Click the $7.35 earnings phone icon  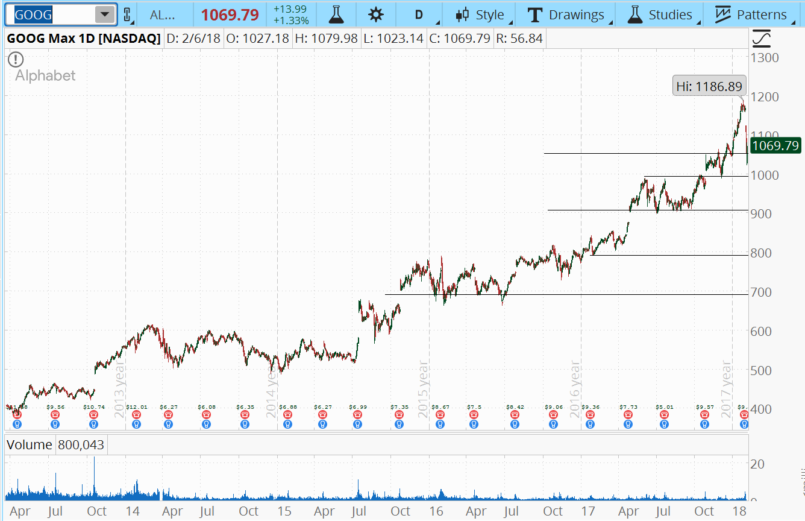(399, 415)
